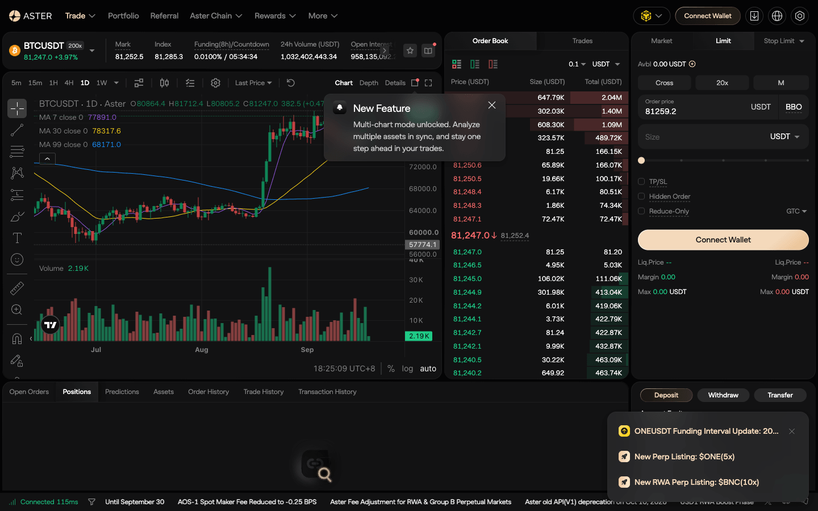818x511 pixels.
Task: Open the Order History tab
Action: [208, 392]
